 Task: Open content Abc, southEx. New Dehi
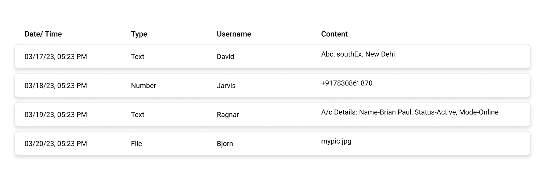[x=358, y=54]
